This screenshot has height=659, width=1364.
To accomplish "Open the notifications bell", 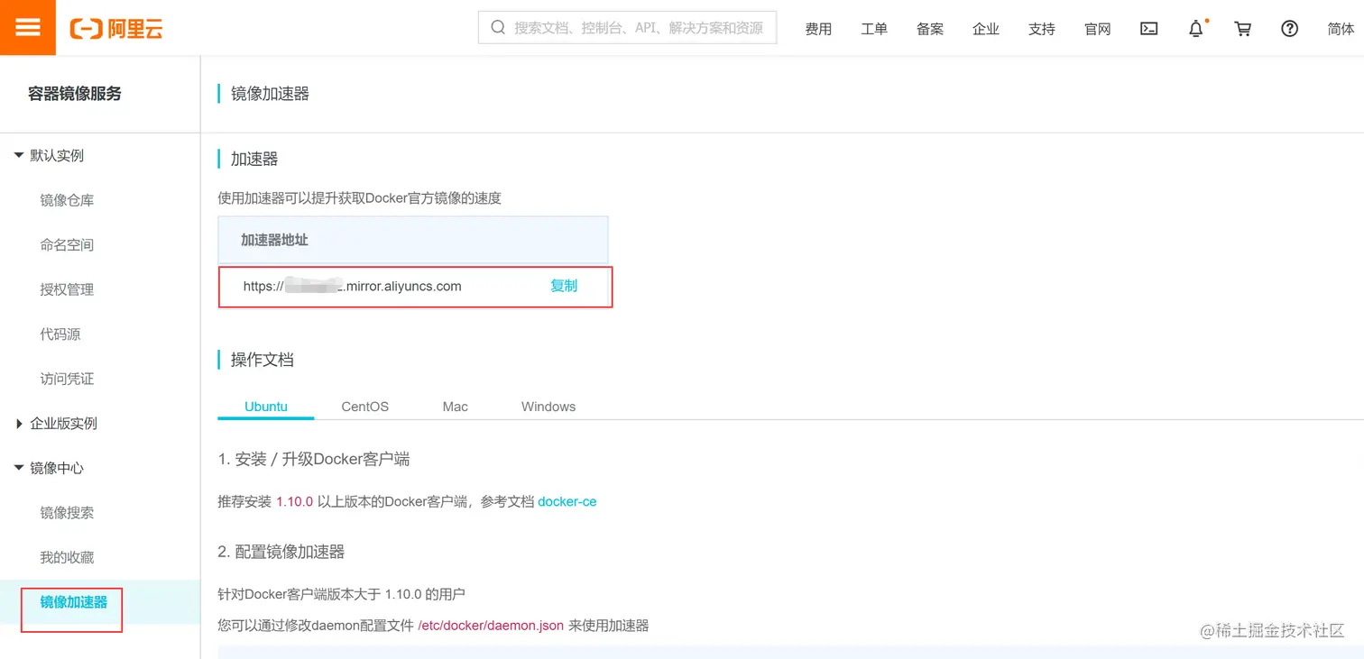I will (1196, 29).
